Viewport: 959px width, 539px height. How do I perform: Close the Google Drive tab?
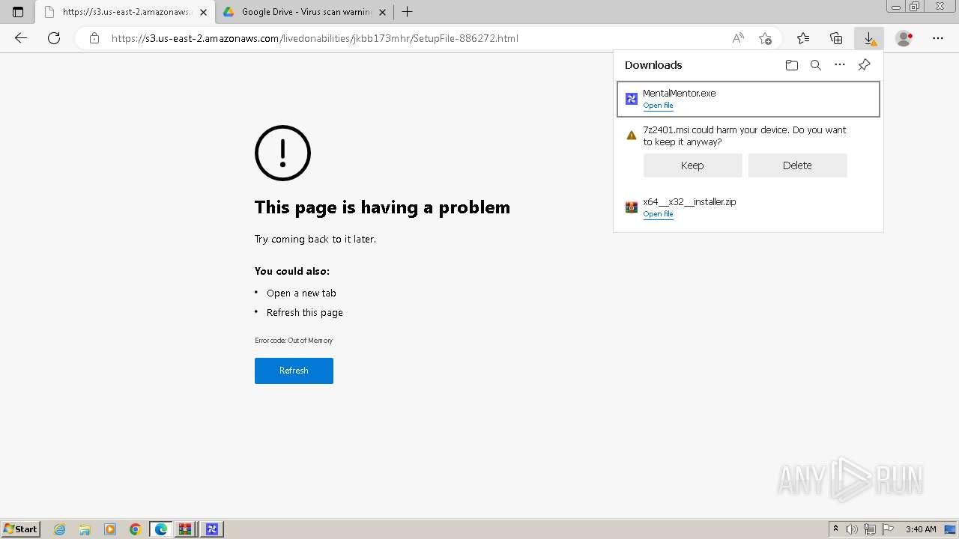pos(383,12)
